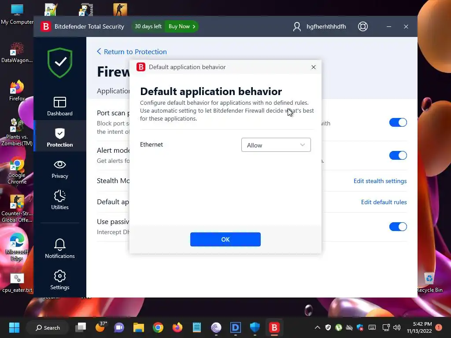The image size is (451, 338).
Task: Open the Utilities section in sidebar
Action: tap(60, 200)
